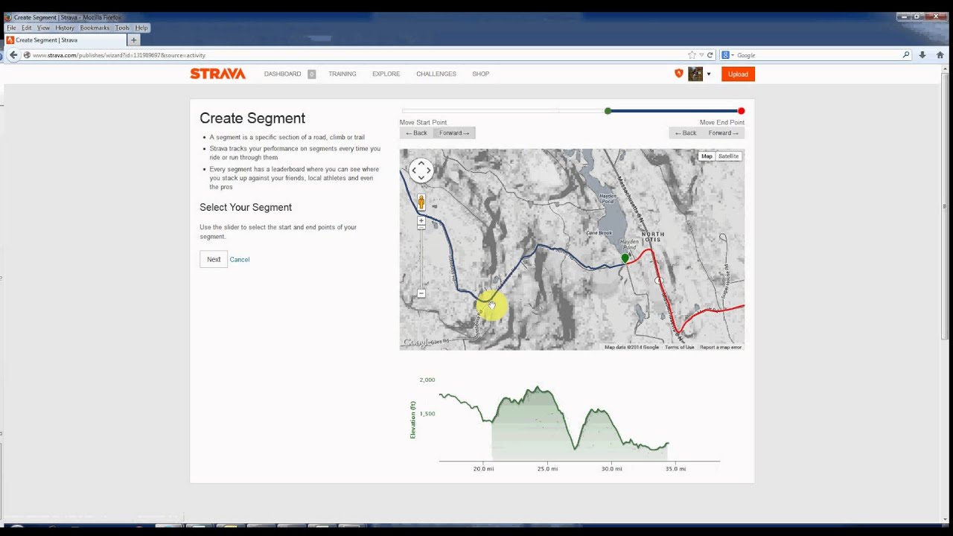
Task: Click the browser back arrow
Action: click(x=13, y=55)
